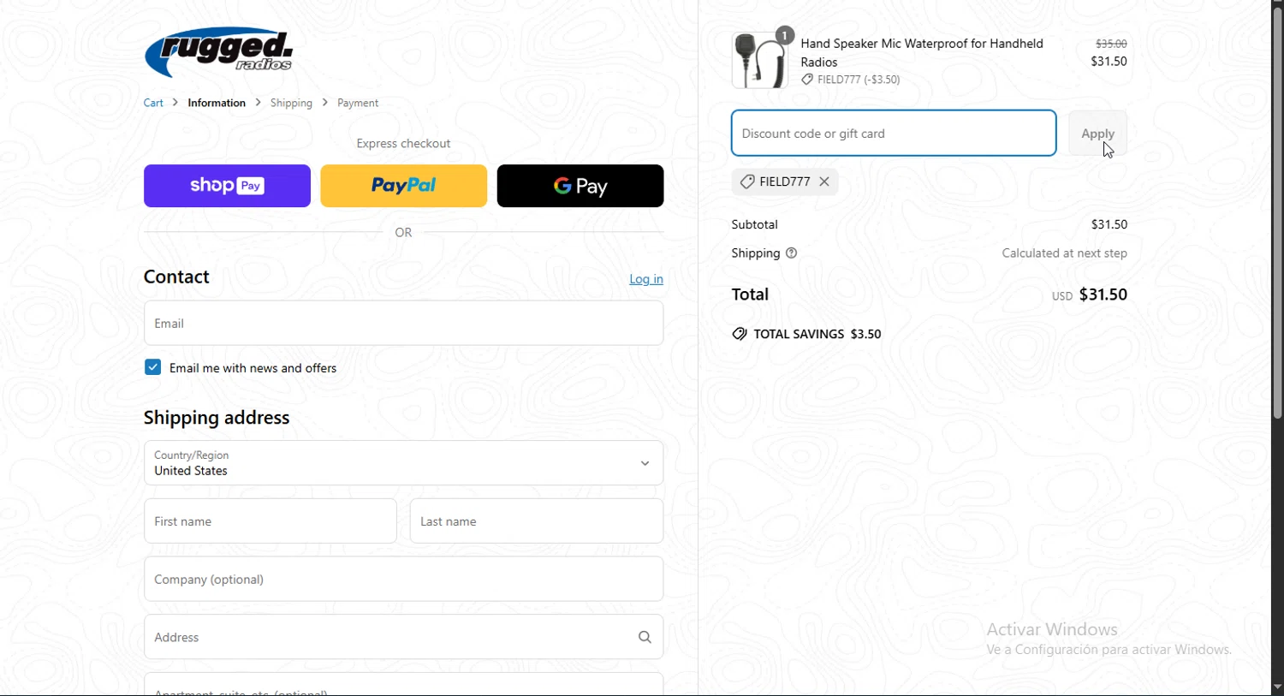Focus the Company (optional) field
Viewport: 1284px width, 696px height.
coord(404,580)
